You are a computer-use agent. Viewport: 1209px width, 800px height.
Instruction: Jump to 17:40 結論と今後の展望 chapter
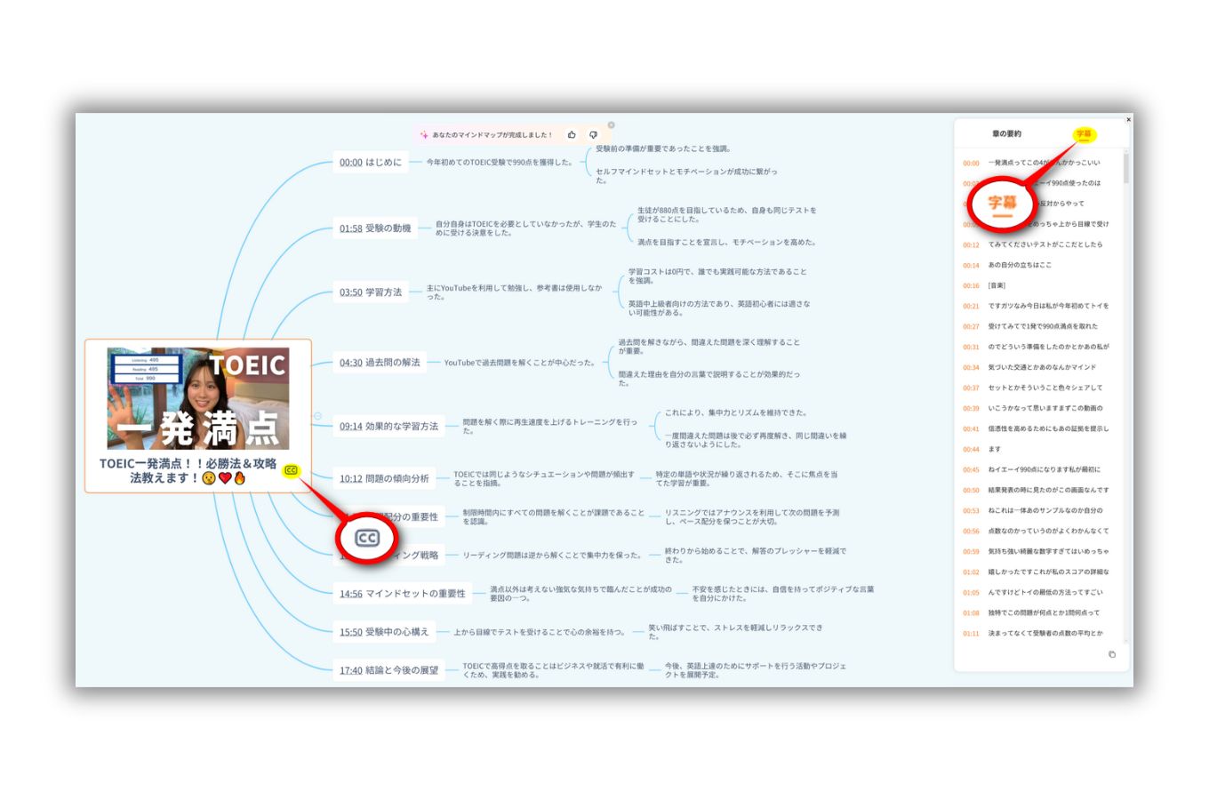click(x=388, y=670)
